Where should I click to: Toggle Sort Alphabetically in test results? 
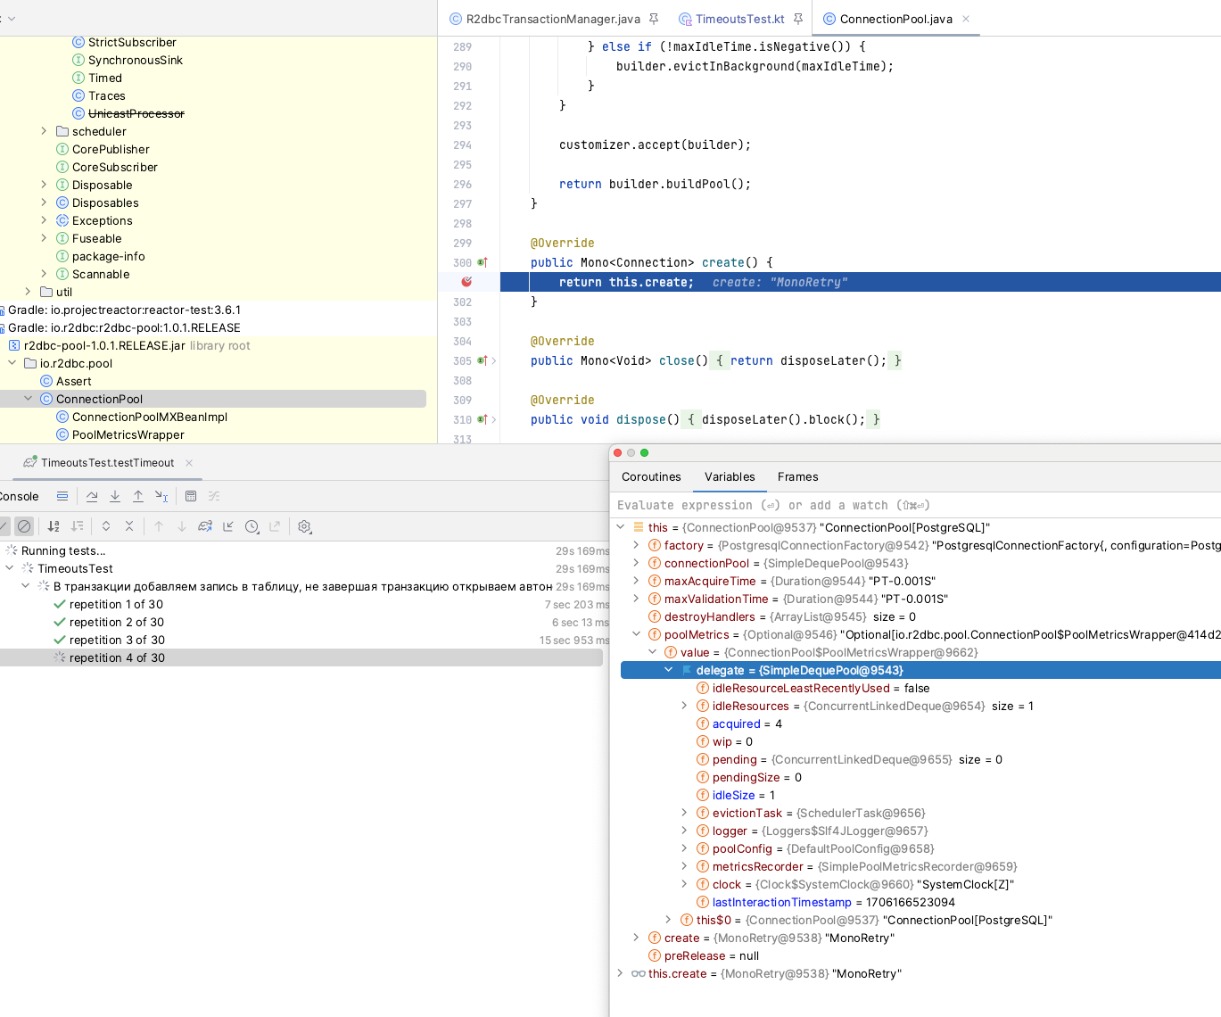(54, 526)
